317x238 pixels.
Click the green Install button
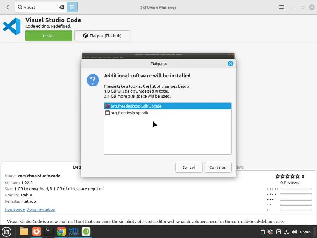click(x=49, y=36)
